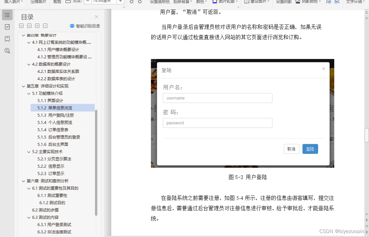Open the 颜色 picture color dropdown
Image resolution: width=369 pixels, height=237 pixels.
coord(202,2)
